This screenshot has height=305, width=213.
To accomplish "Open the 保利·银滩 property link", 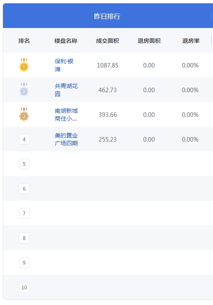I will pos(64,65).
